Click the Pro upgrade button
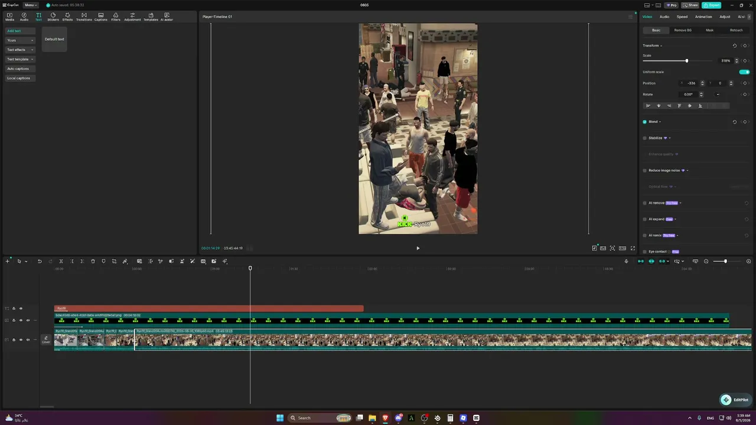The width and height of the screenshot is (756, 425). click(x=671, y=5)
